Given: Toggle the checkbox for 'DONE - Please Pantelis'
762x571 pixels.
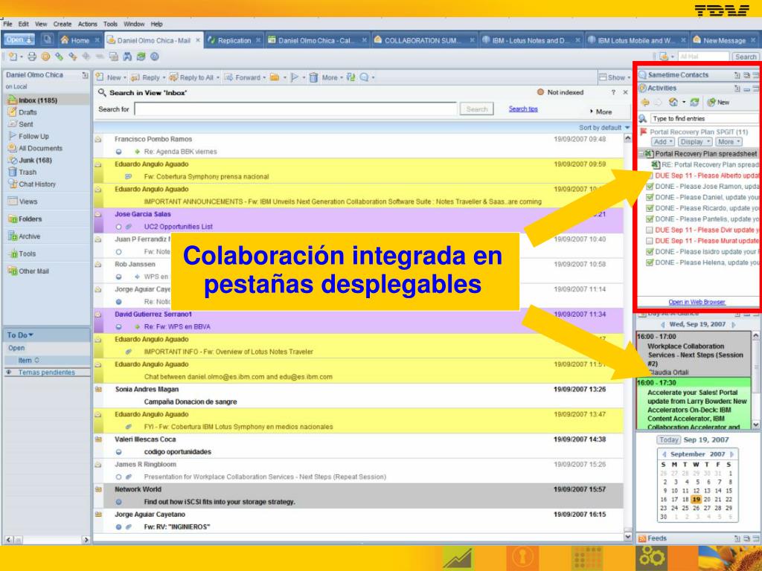Looking at the screenshot, I should pyautogui.click(x=649, y=219).
